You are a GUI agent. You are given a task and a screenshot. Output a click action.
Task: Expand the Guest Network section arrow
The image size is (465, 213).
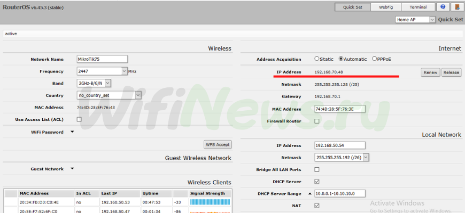pos(72,169)
